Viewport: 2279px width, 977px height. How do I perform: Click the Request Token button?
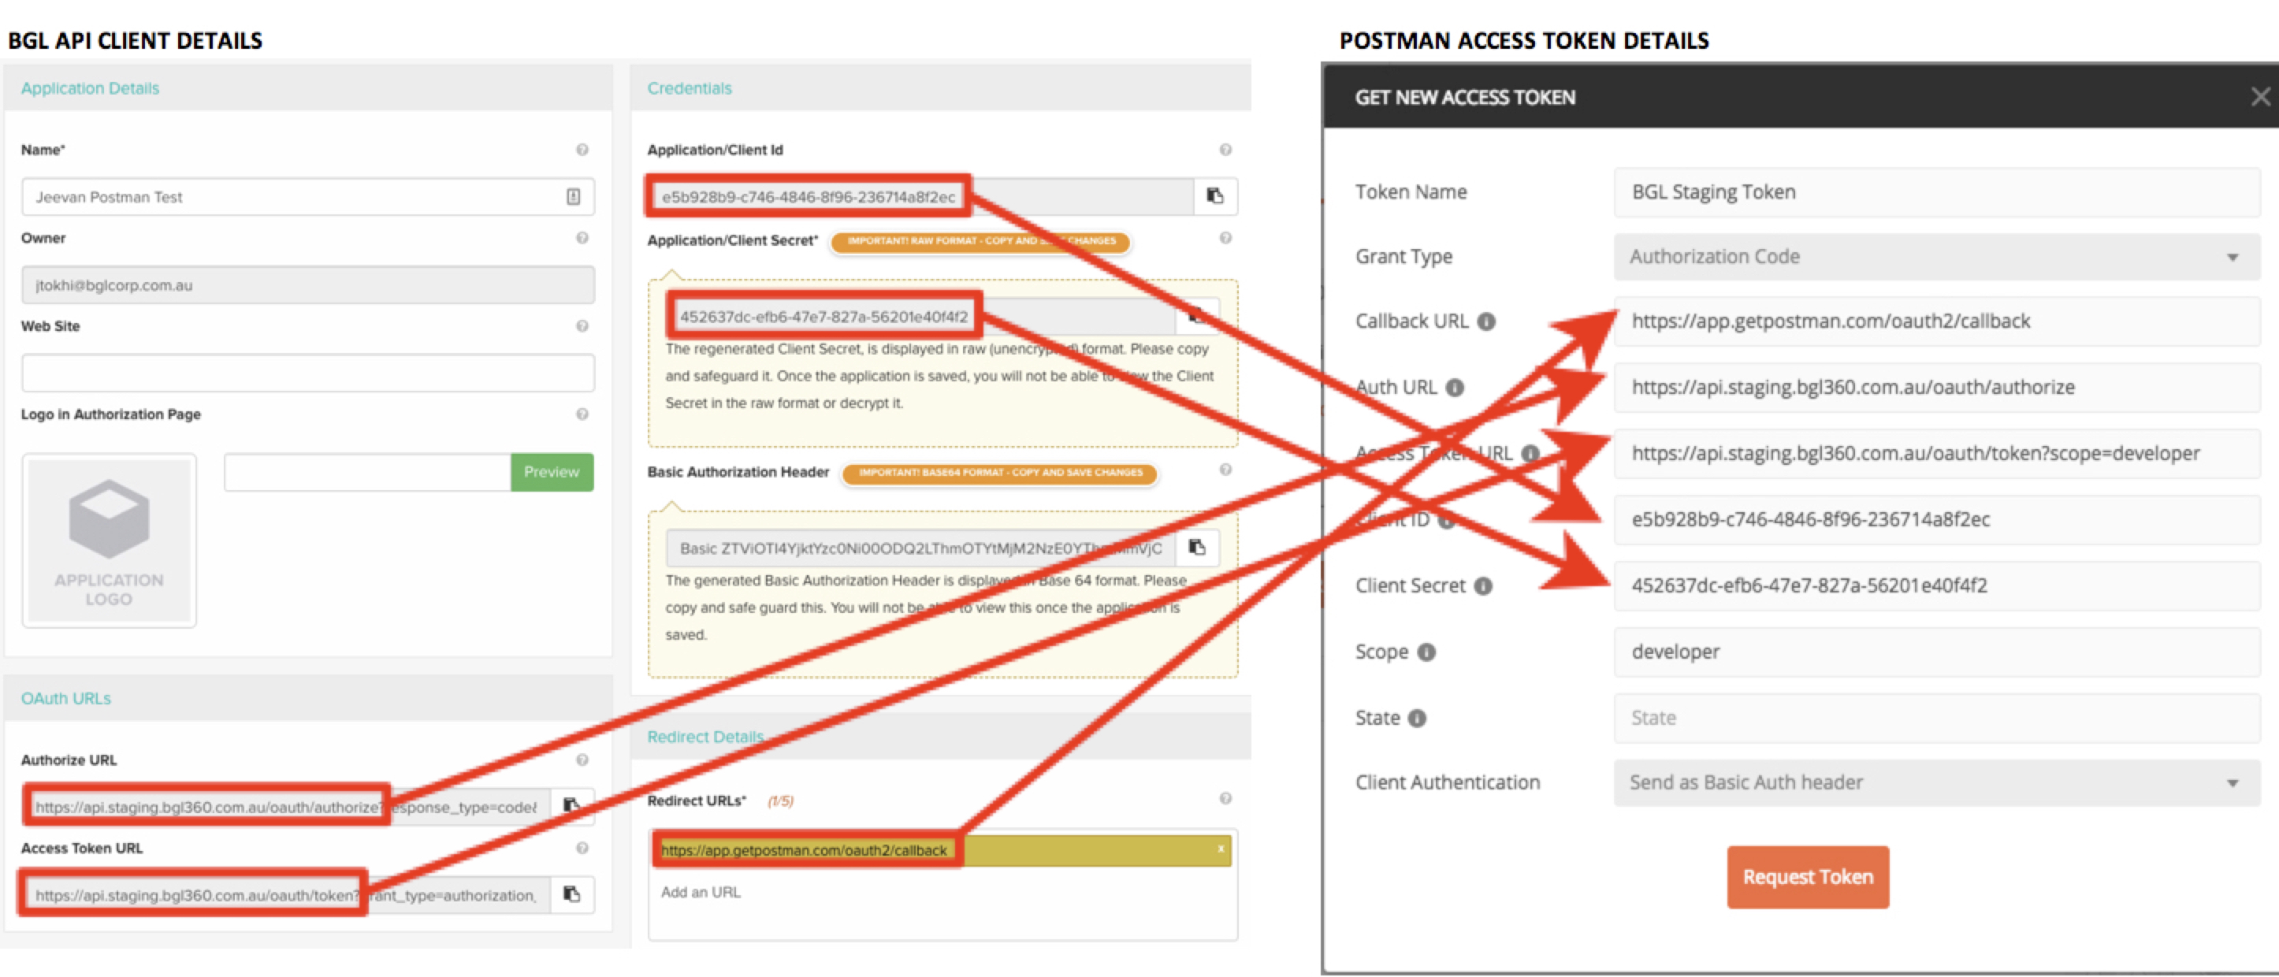point(1808,877)
